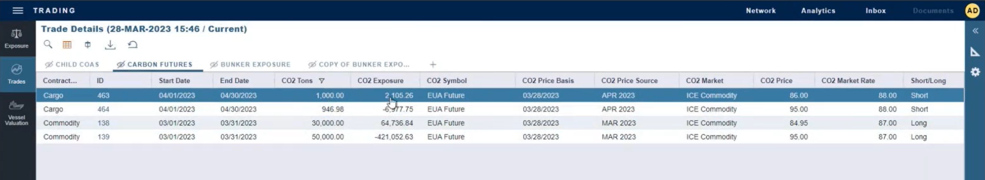This screenshot has width=985, height=180.
Task: Open the settings gear on right panel
Action: [975, 72]
